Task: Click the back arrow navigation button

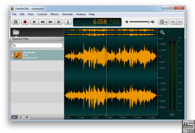Action: tap(173, 22)
